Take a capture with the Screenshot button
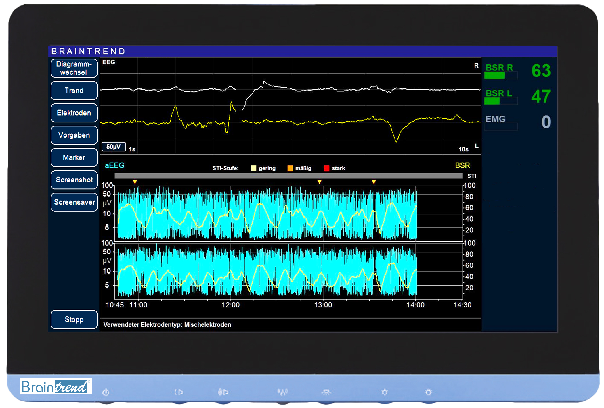 [x=74, y=180]
